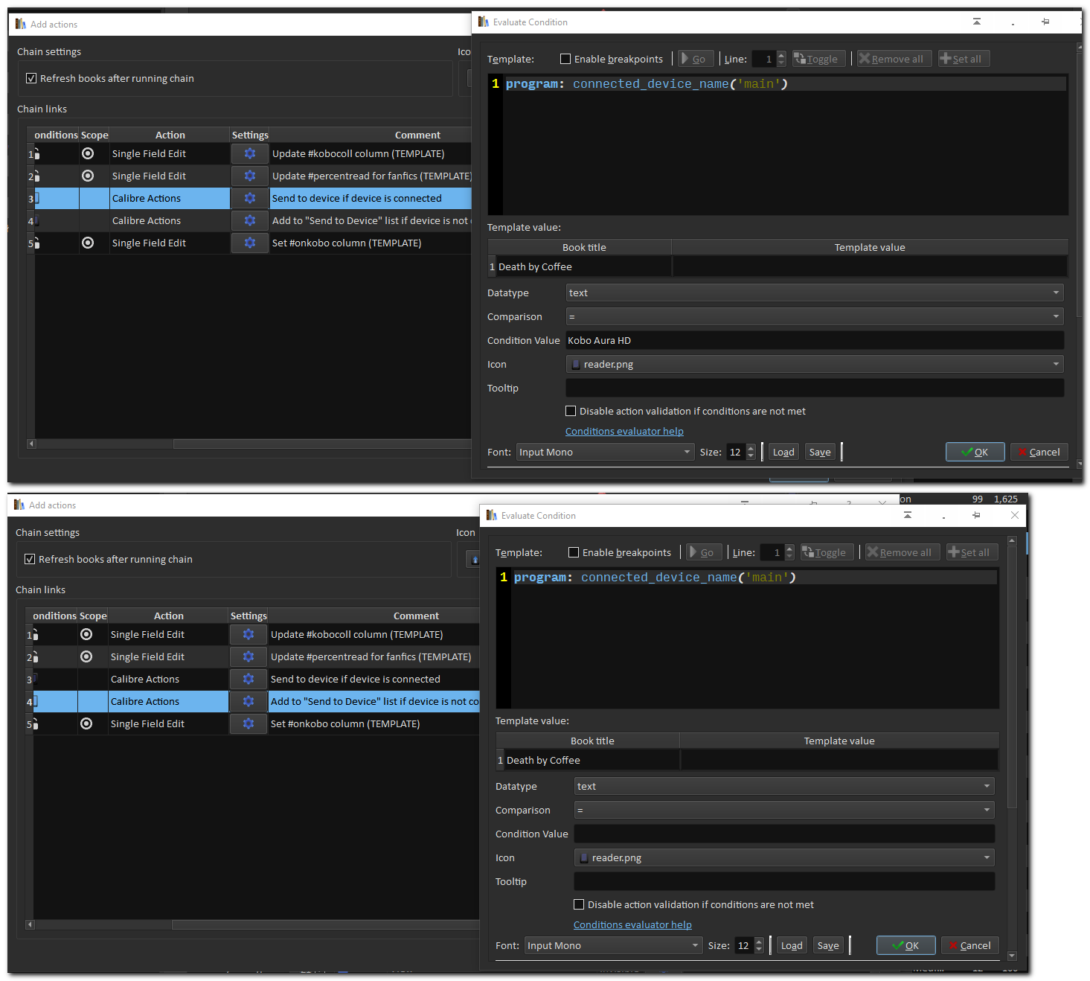The height and width of the screenshot is (981, 1090).
Task: Open Conditions evaluator help, blank Condition Value dialog
Action: click(x=632, y=924)
